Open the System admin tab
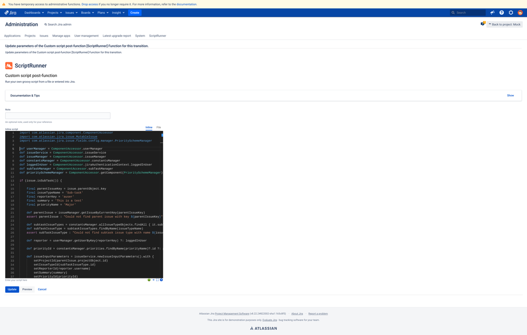This screenshot has height=335, width=527. (140, 36)
